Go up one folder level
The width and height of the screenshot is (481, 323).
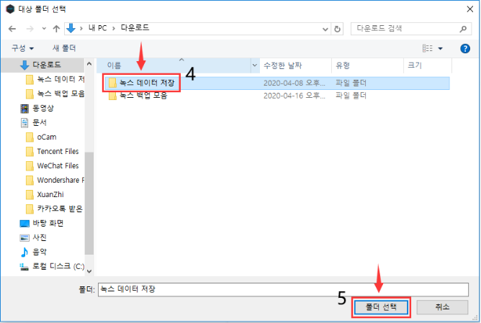click(56, 29)
